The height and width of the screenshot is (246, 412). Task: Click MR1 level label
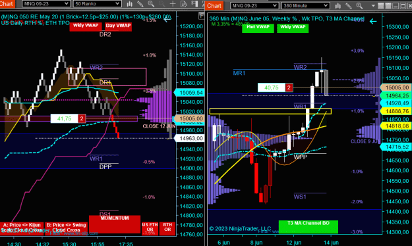[239, 74]
